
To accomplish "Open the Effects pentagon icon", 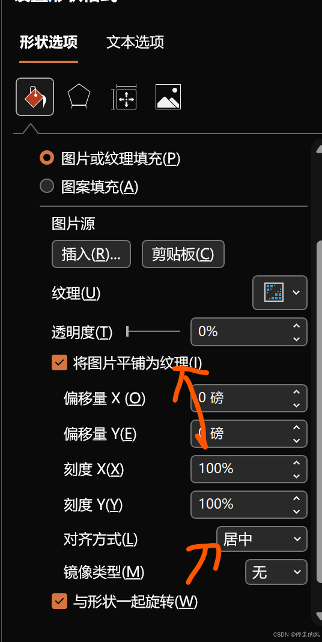I will click(x=79, y=97).
